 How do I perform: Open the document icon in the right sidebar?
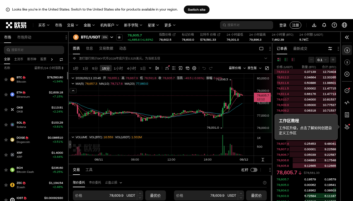(347, 115)
